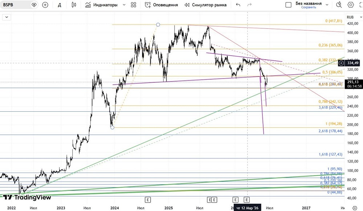
Task: Open quick search magnifier icon
Action: coord(339,5)
